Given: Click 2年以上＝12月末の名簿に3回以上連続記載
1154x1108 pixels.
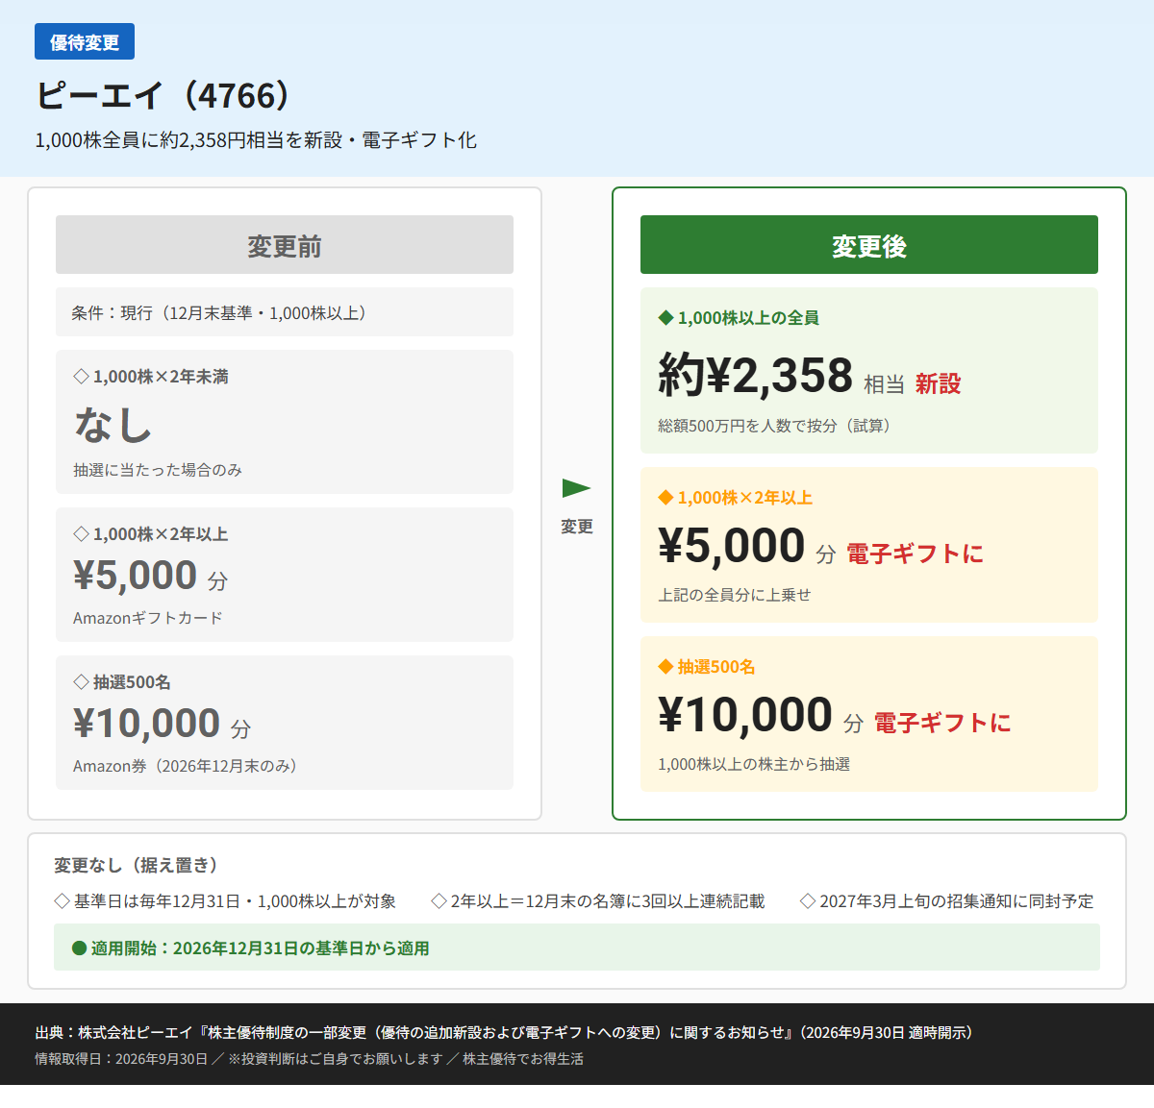Looking at the screenshot, I should tap(608, 901).
